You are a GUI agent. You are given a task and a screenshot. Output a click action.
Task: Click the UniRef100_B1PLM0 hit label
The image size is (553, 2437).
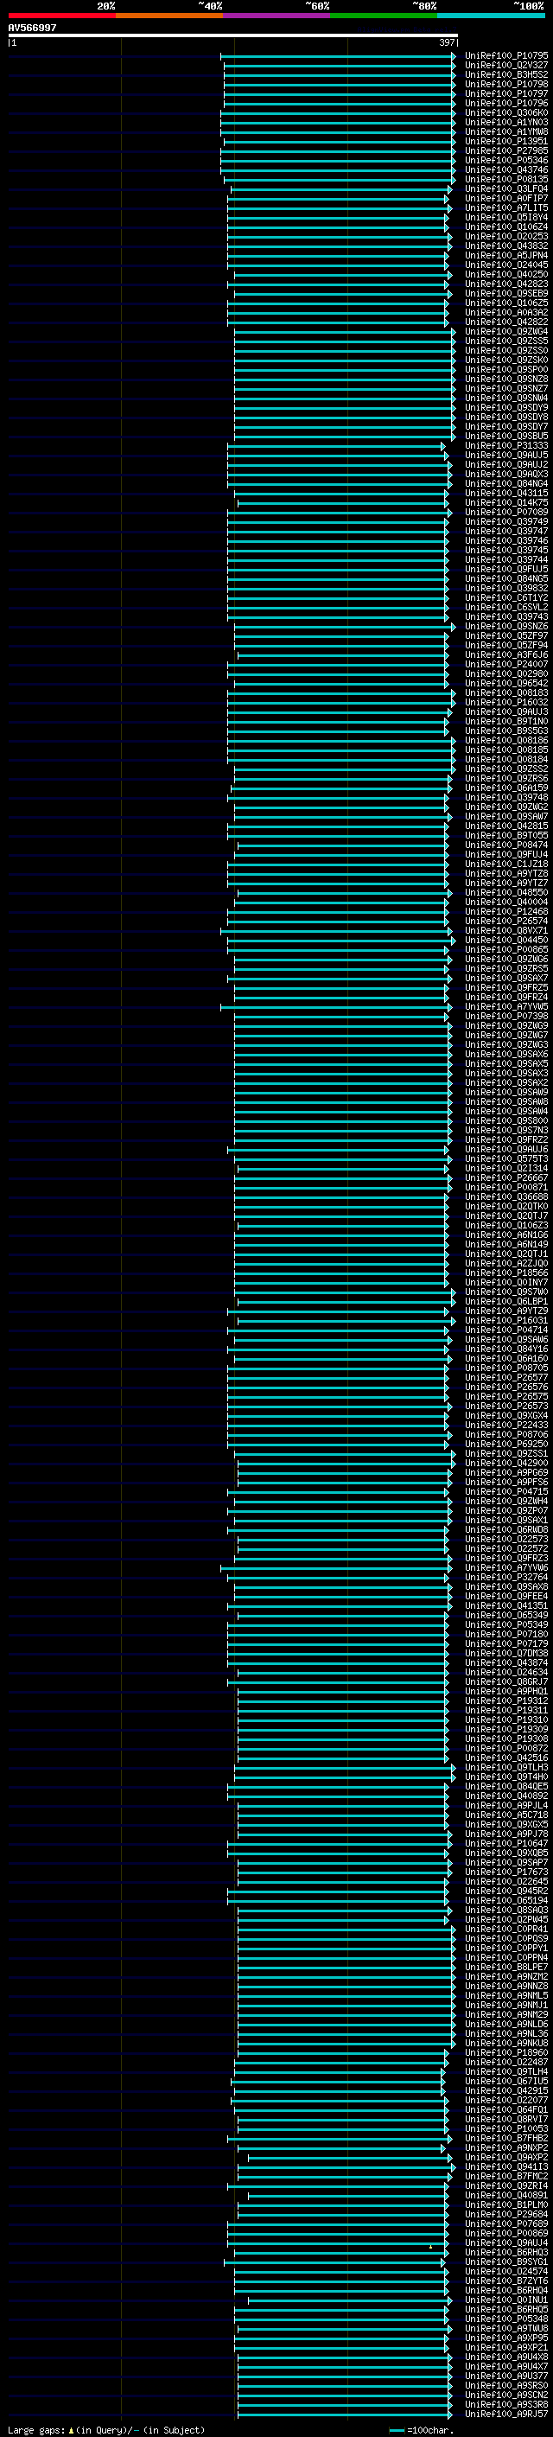click(506, 2204)
